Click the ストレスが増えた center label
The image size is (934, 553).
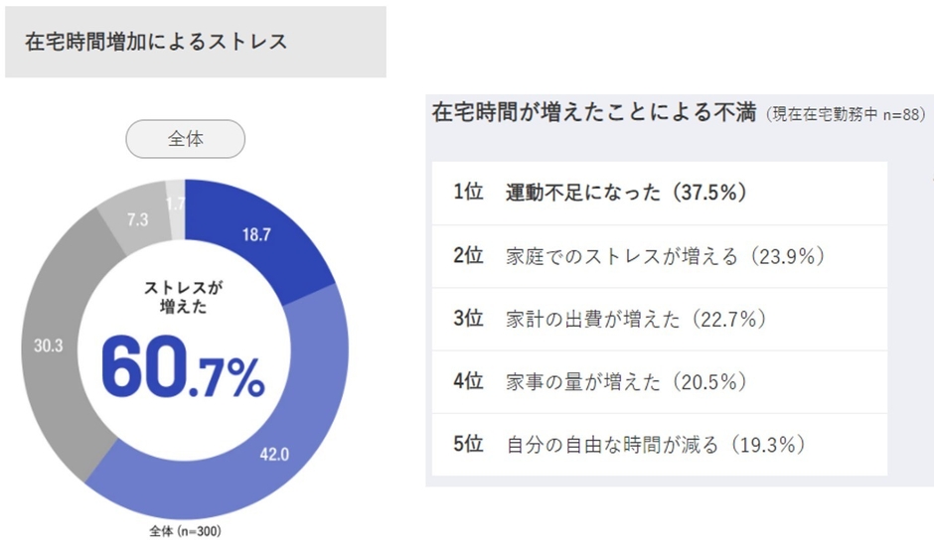[x=184, y=296]
